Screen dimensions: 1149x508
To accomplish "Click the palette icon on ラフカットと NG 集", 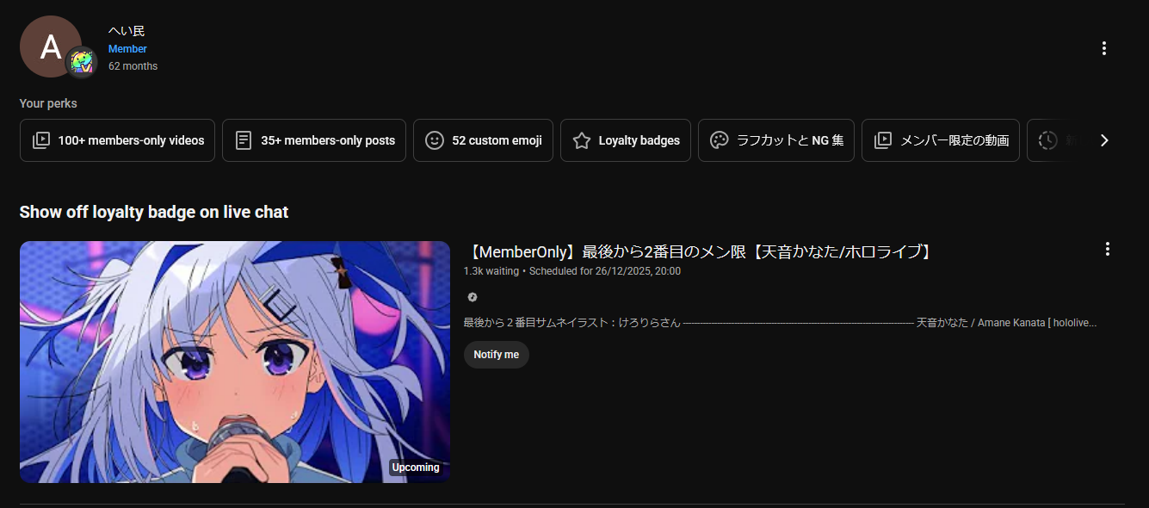I will (720, 140).
